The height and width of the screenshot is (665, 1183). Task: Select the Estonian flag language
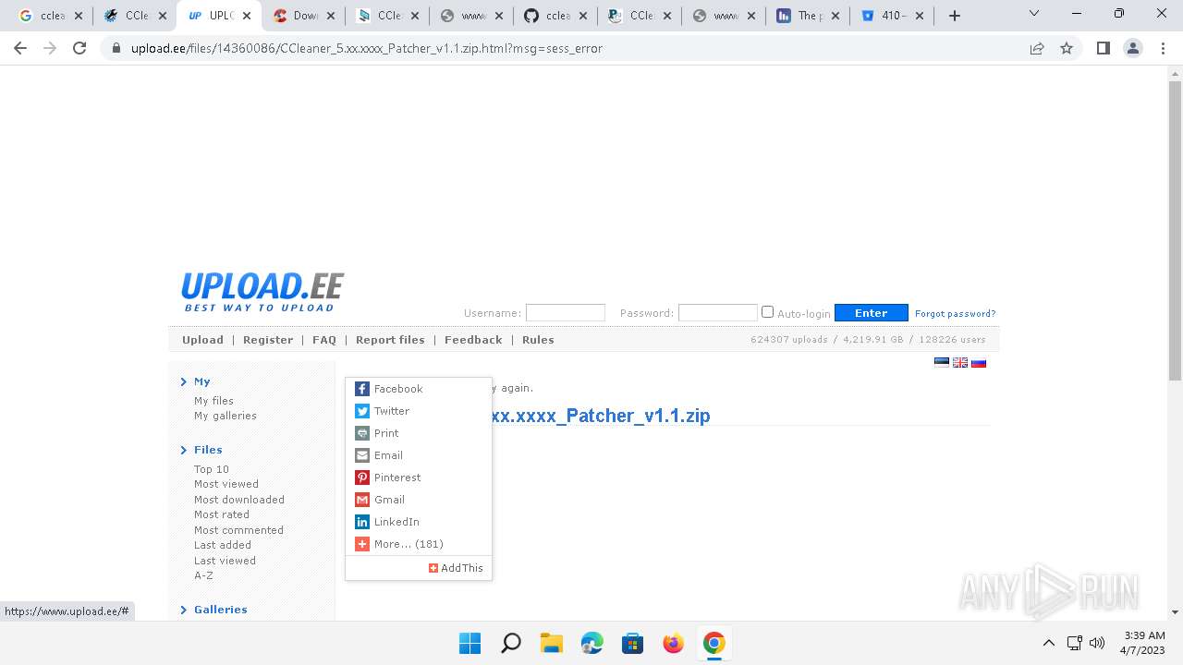[x=942, y=363]
